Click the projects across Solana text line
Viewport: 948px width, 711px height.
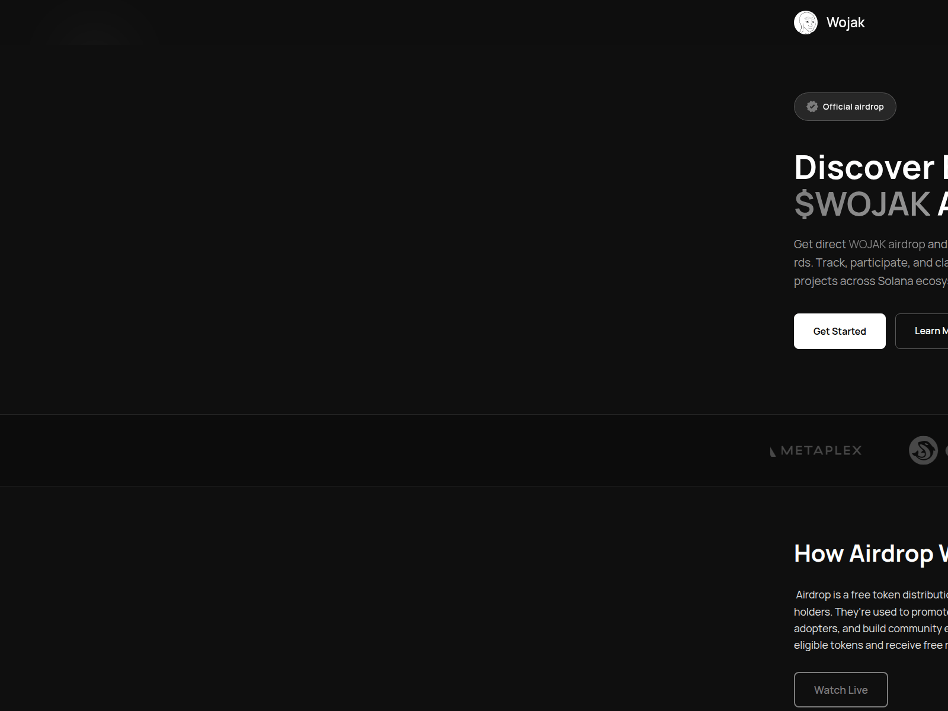[x=871, y=281]
